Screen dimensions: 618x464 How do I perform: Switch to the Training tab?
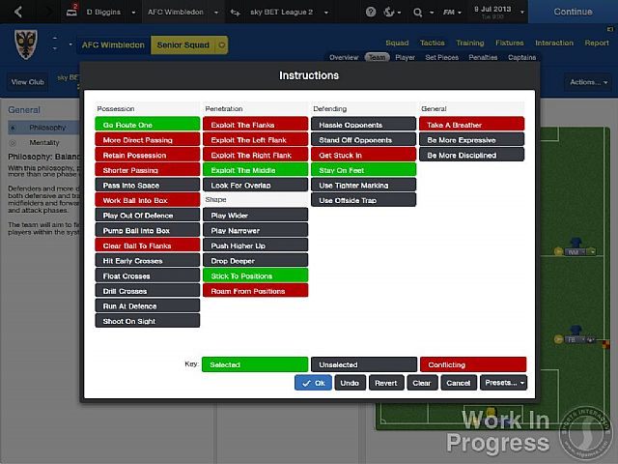point(469,43)
